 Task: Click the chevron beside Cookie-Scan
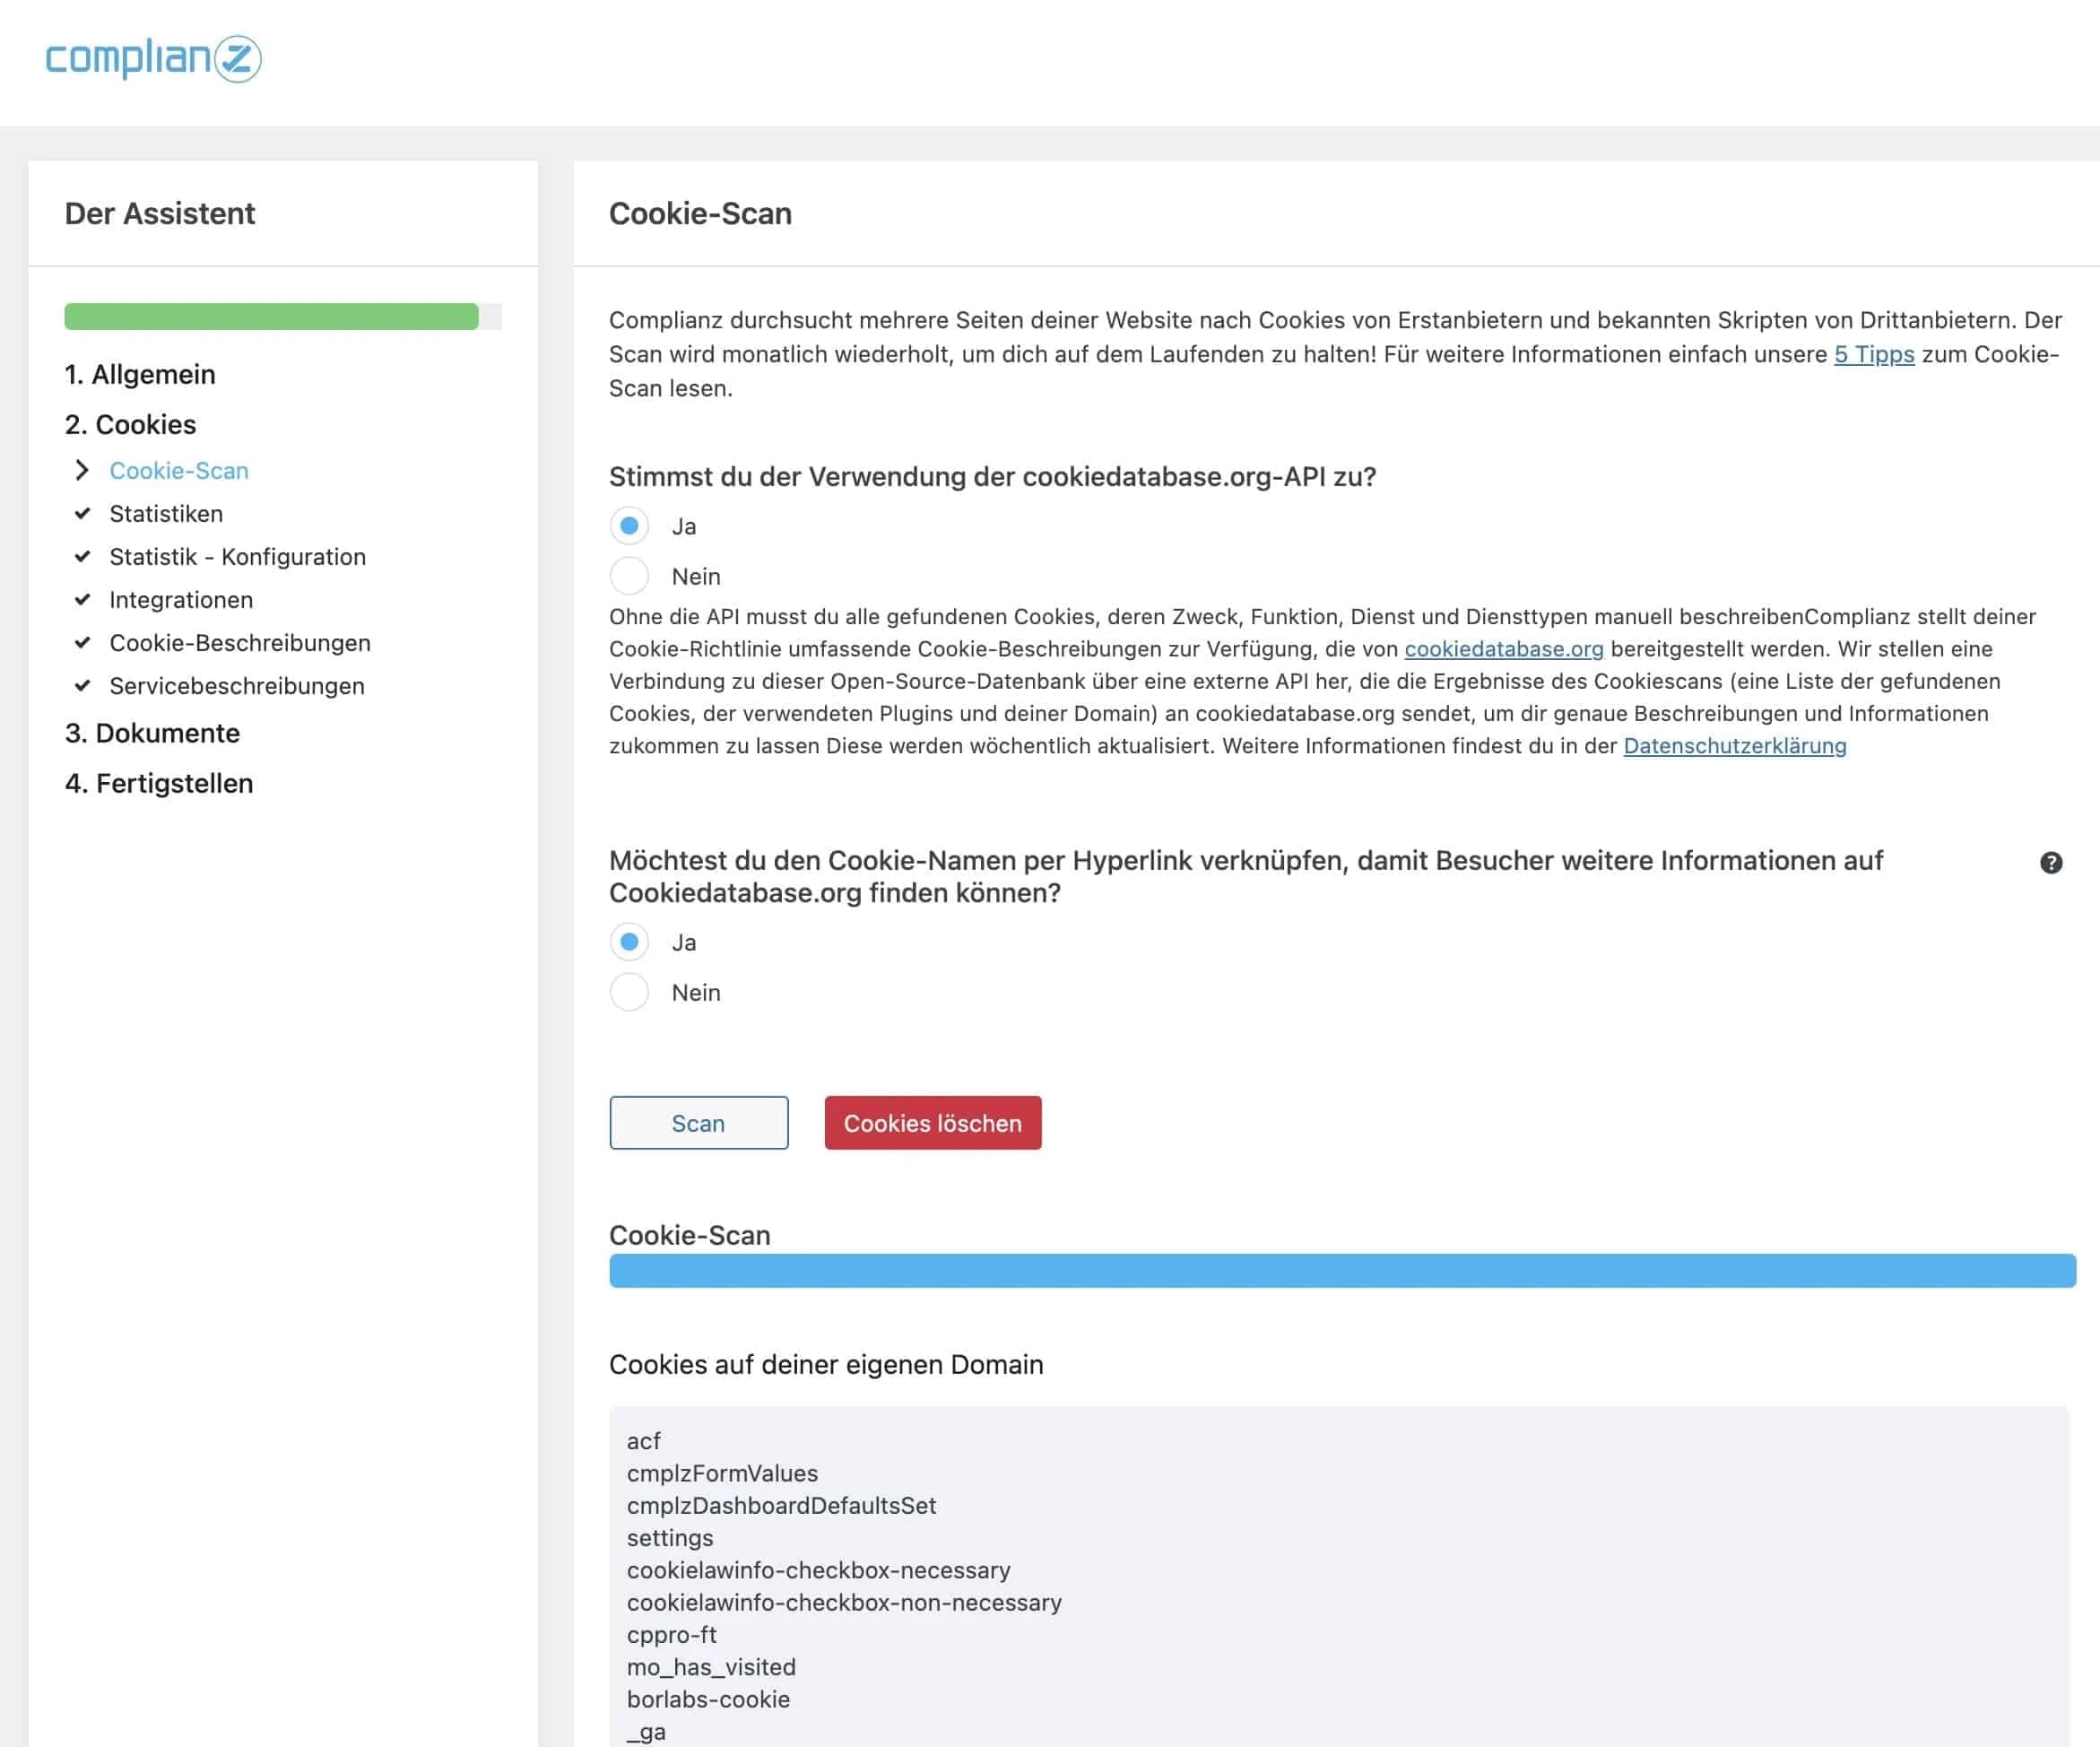(82, 470)
